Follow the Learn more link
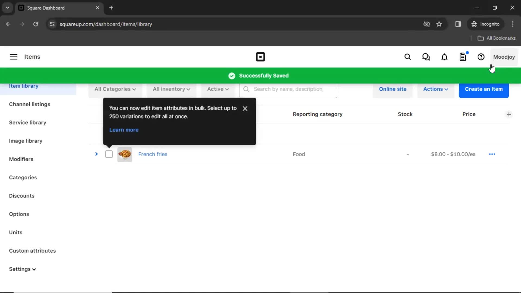521x293 pixels. tap(124, 130)
